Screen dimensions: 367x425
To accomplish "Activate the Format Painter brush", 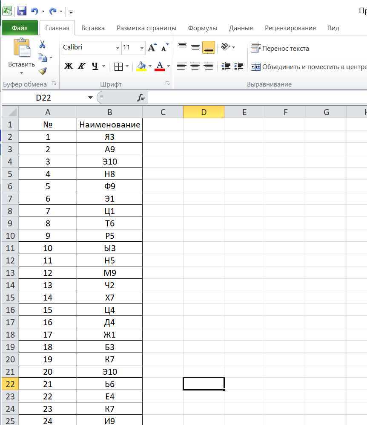I will tap(43, 71).
